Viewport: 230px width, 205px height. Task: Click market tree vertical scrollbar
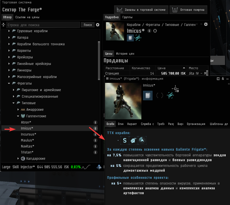tap(99, 61)
